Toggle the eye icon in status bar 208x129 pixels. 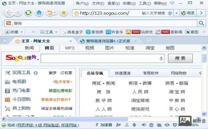[167, 125]
